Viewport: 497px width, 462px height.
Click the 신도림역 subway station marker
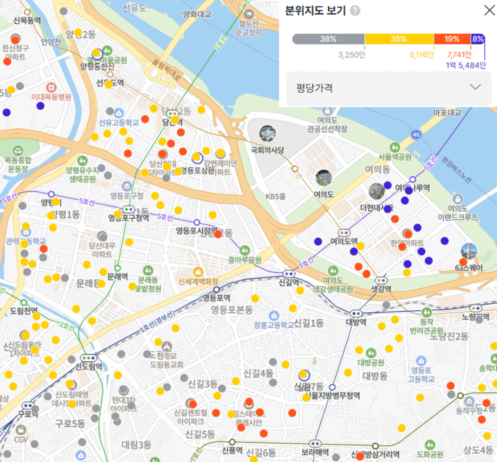[x=89, y=358]
